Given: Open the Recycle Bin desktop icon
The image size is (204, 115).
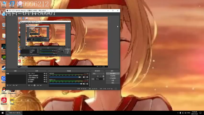Looking at the screenshot, I should (4, 26).
